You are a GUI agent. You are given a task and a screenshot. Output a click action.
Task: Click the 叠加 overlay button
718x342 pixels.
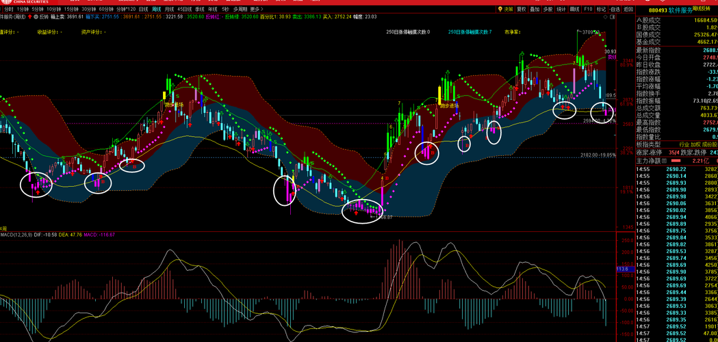click(x=535, y=9)
